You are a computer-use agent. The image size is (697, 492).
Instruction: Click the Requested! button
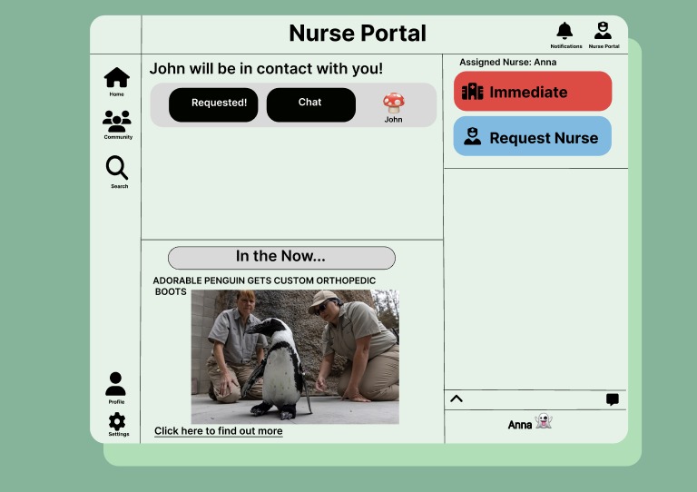tap(213, 105)
